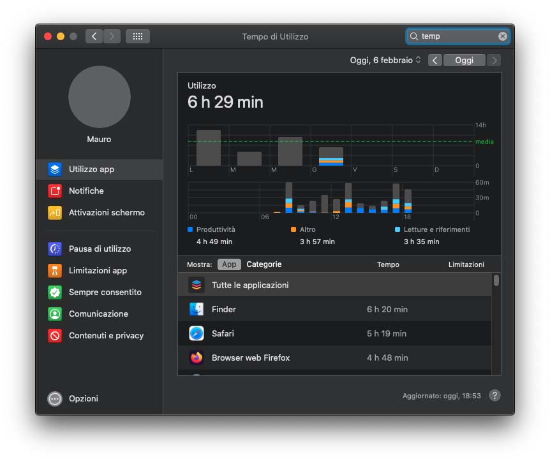Click Tempo di Utilizzo window title
Screen dimensions: 550x462
[x=275, y=37]
